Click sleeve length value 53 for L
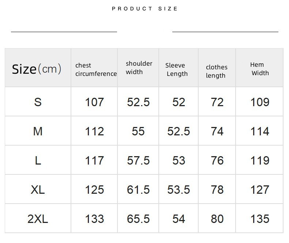The image size is (289, 243). (179, 161)
